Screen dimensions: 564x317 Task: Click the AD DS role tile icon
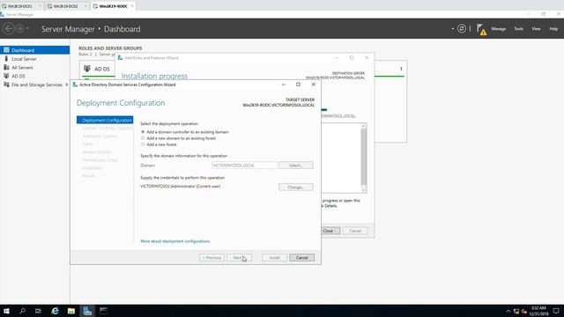(87, 69)
